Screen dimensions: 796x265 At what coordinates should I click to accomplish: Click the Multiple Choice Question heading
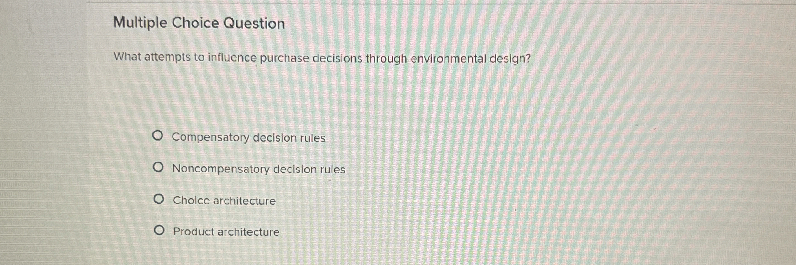click(x=200, y=23)
